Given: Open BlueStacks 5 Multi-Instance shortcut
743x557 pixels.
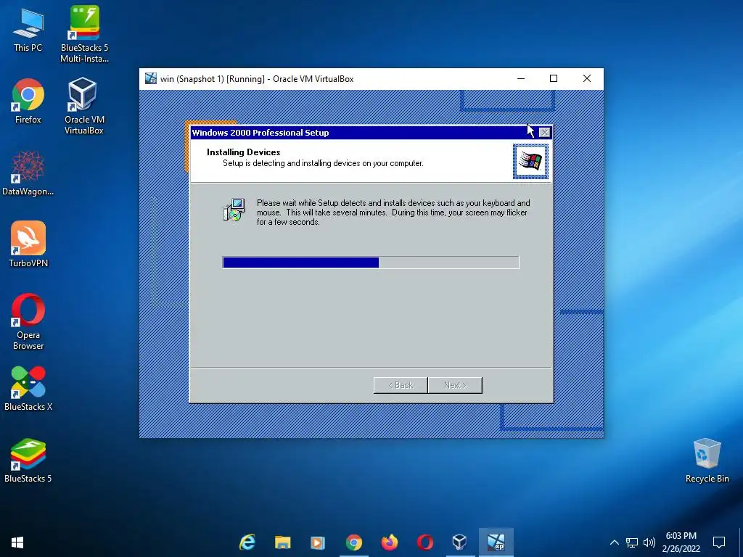Looking at the screenshot, I should [x=84, y=34].
